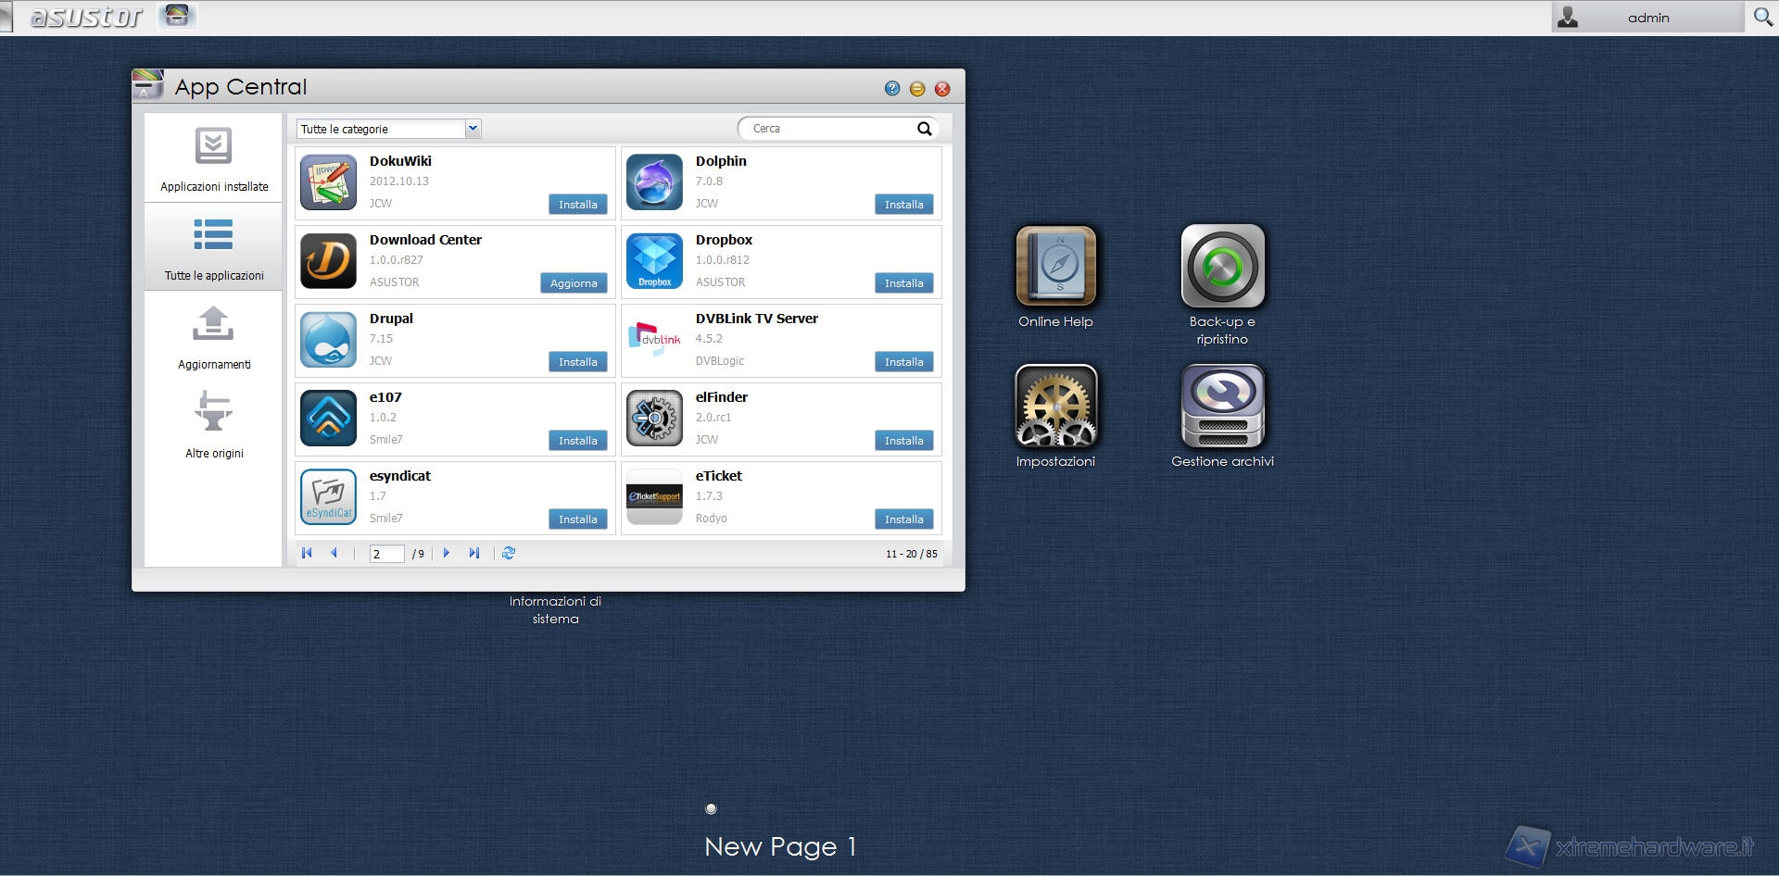The height and width of the screenshot is (876, 1779).
Task: Install the Drupal app
Action: coord(577,362)
